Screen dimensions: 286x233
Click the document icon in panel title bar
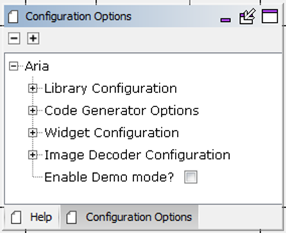(13, 17)
